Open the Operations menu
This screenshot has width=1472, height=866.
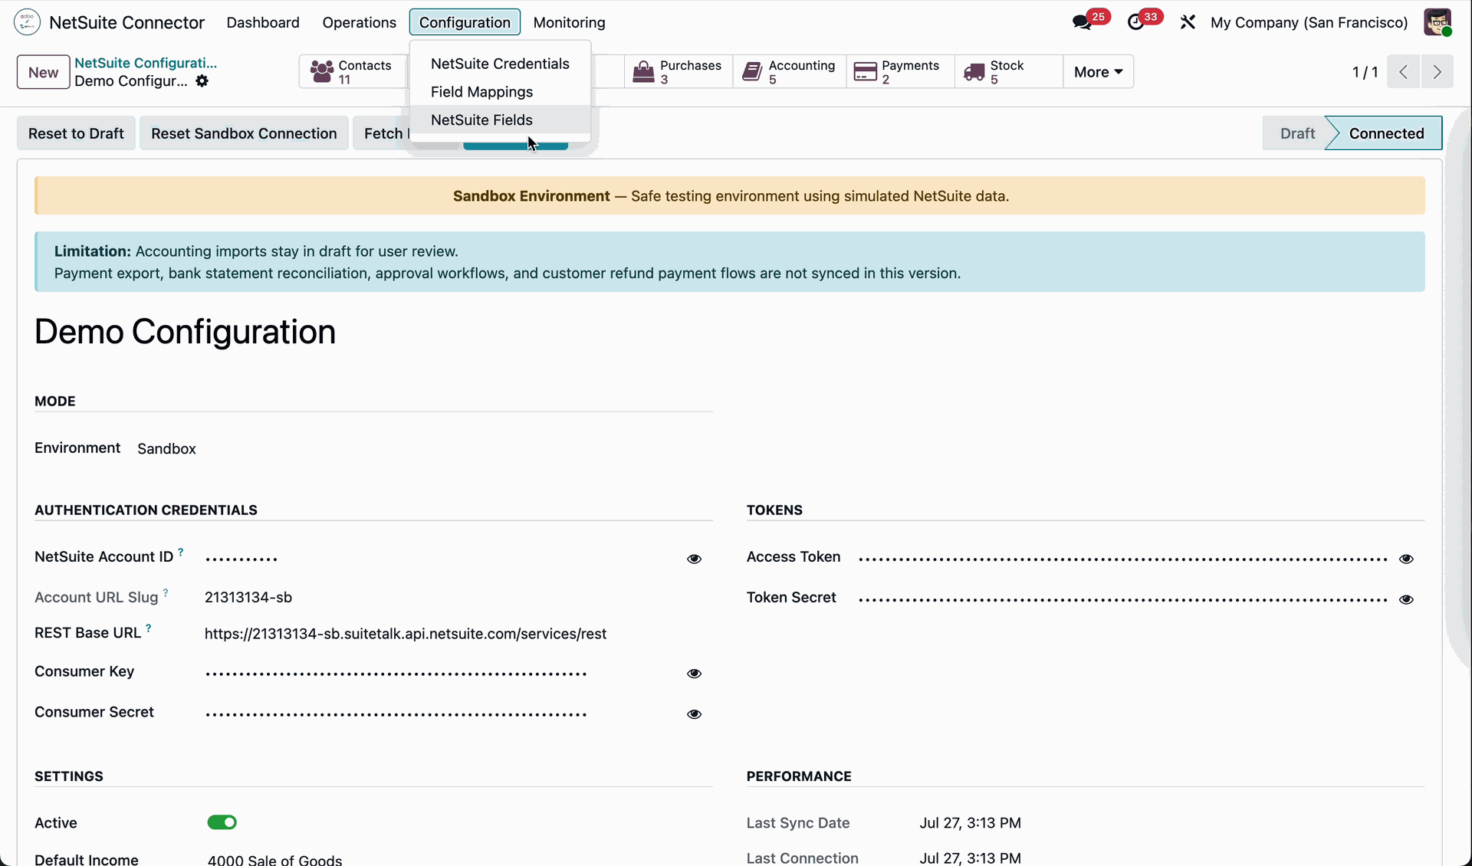click(360, 22)
